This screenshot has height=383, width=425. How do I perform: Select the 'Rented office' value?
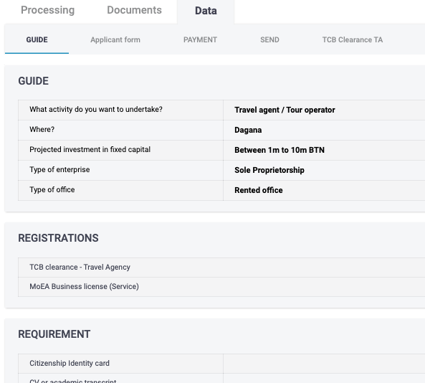pos(259,190)
